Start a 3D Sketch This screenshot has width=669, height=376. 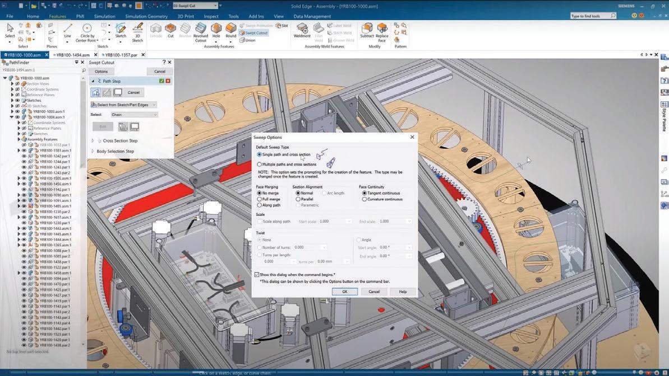click(x=137, y=32)
